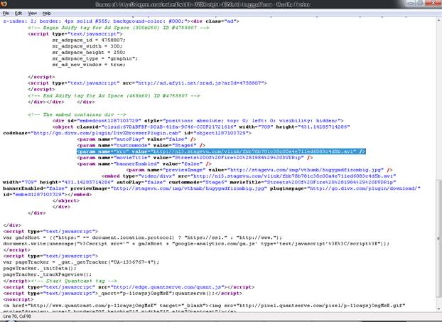The width and height of the screenshot is (442, 322).
Task: Click the ad.afy11.net srad.js URL
Action: [200, 83]
